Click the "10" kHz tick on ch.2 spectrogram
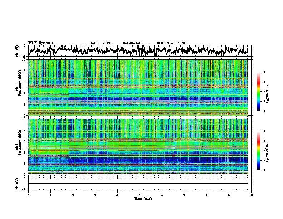283x219 pixels. tap(24, 119)
